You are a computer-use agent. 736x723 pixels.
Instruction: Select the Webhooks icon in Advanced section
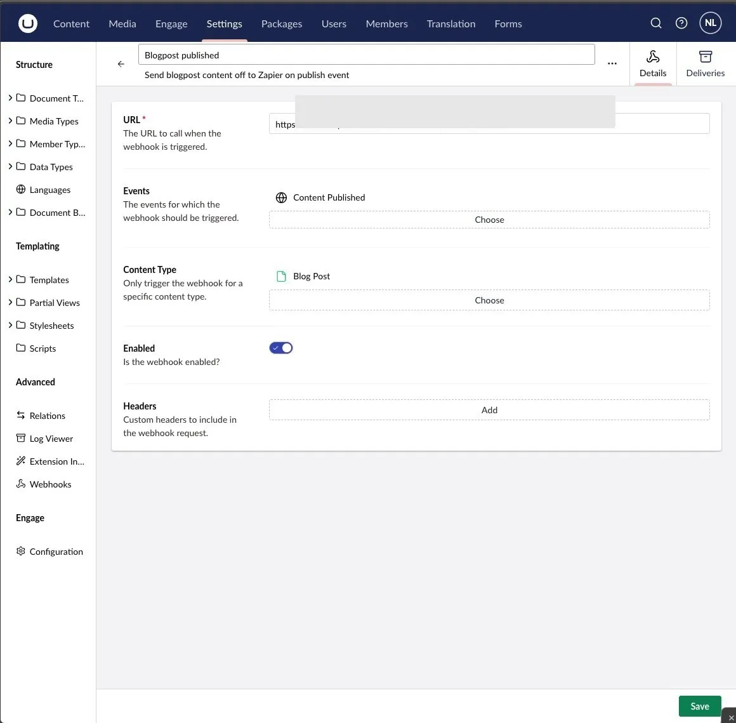click(x=21, y=484)
